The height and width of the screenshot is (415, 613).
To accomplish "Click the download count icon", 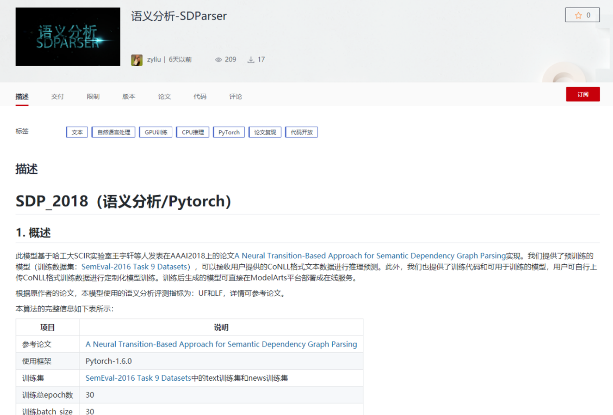I will point(251,60).
